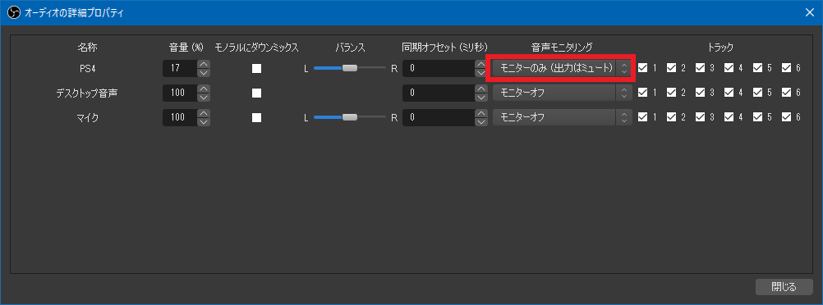
Task: Click the マイク sync offset field
Action: click(439, 117)
